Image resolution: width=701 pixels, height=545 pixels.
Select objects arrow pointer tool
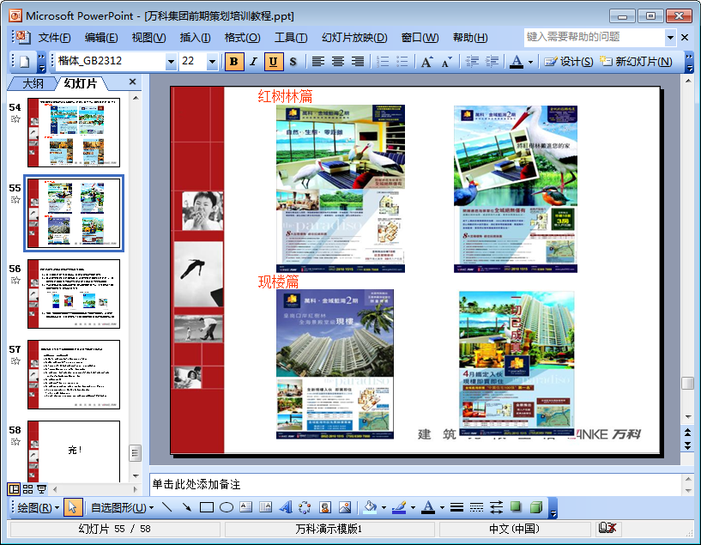coord(72,507)
